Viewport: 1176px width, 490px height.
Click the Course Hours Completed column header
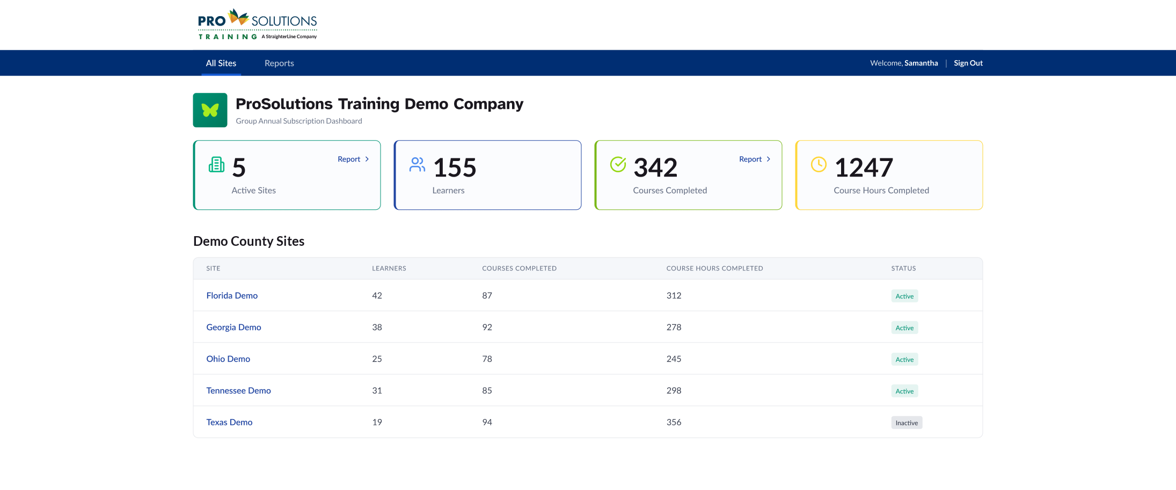point(714,268)
